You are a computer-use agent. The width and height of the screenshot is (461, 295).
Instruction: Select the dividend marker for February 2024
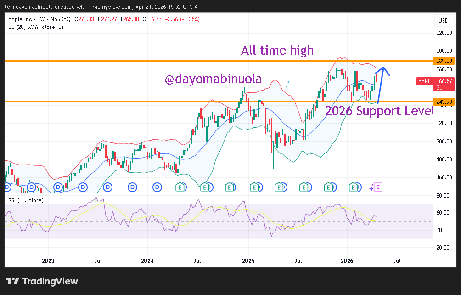157,187
